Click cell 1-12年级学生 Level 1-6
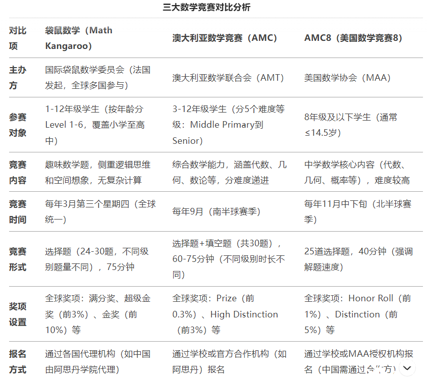The height and width of the screenshot is (379, 427). pos(95,125)
